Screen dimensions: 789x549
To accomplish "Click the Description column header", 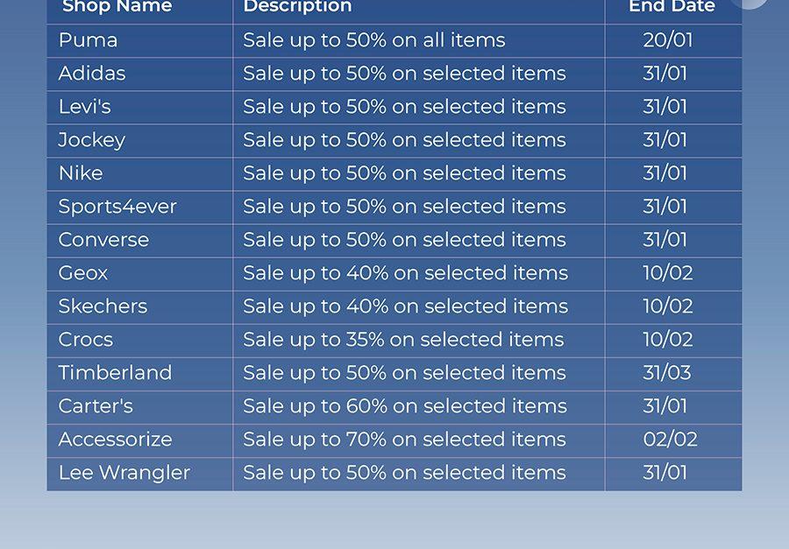I will (297, 6).
